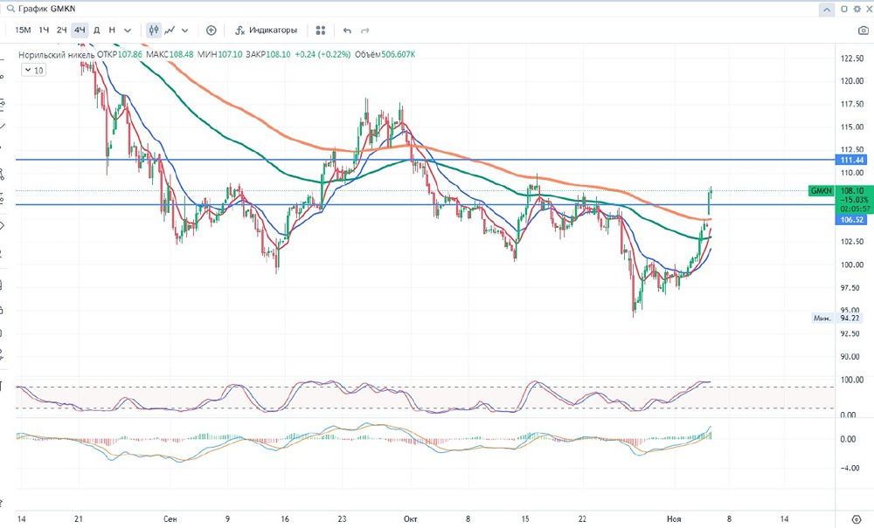This screenshot has width=874, height=528.
Task: Switch to the daily Д timeframe
Action: click(96, 30)
